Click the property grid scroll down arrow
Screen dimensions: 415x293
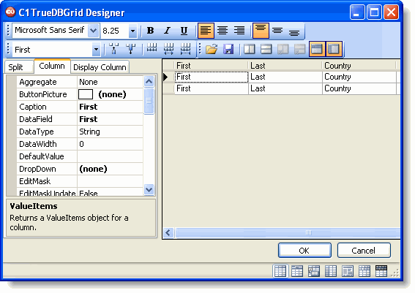149,189
